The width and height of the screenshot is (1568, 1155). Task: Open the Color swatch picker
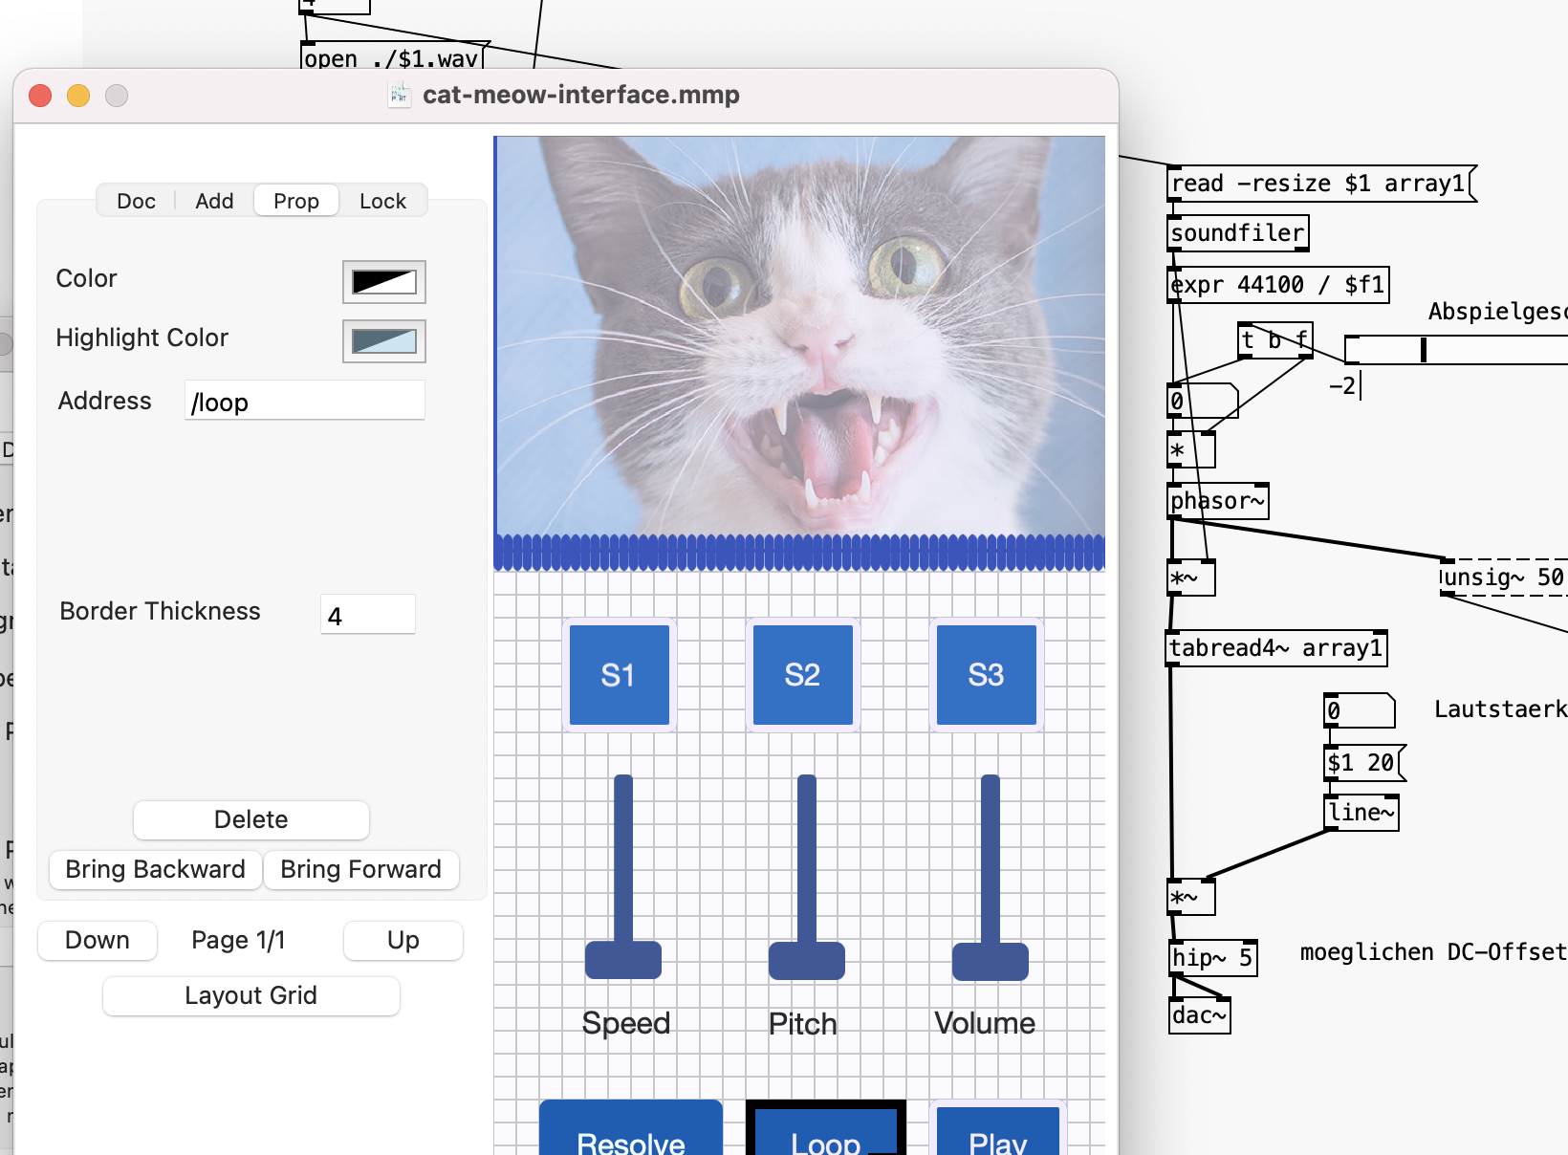tap(382, 282)
